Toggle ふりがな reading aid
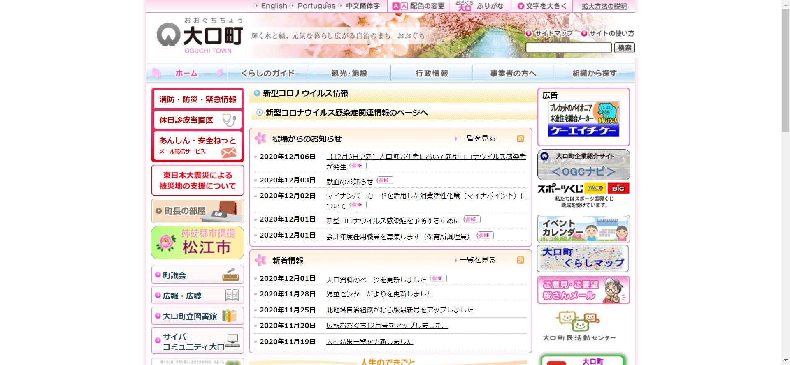This screenshot has height=365, width=790. pyautogui.click(x=480, y=6)
